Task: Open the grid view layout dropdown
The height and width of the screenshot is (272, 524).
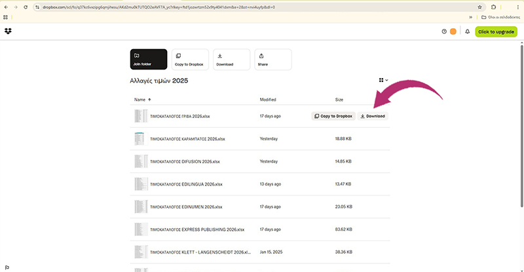Action: pyautogui.click(x=383, y=80)
